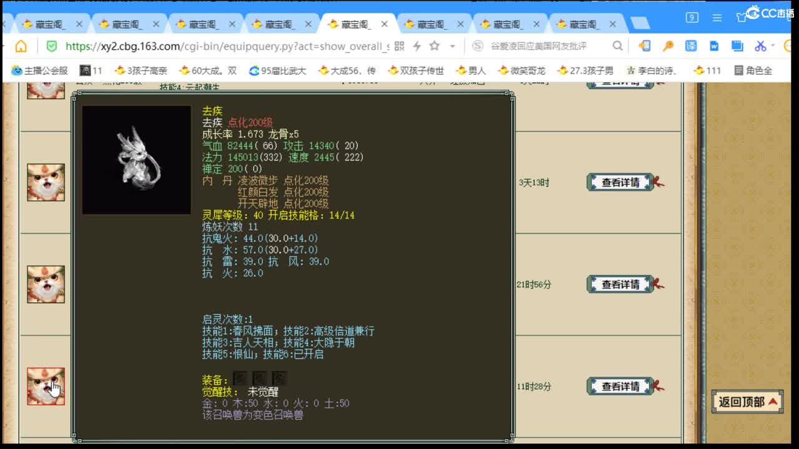The width and height of the screenshot is (799, 449).
Task: Click the pet avatar in the 21时56分 row
Action: click(46, 284)
